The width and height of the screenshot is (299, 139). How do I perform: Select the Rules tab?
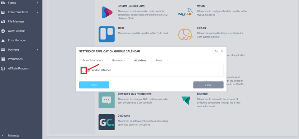point(159,60)
